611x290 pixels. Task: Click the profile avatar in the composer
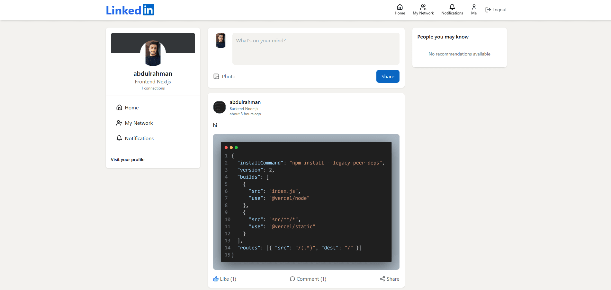(220, 40)
